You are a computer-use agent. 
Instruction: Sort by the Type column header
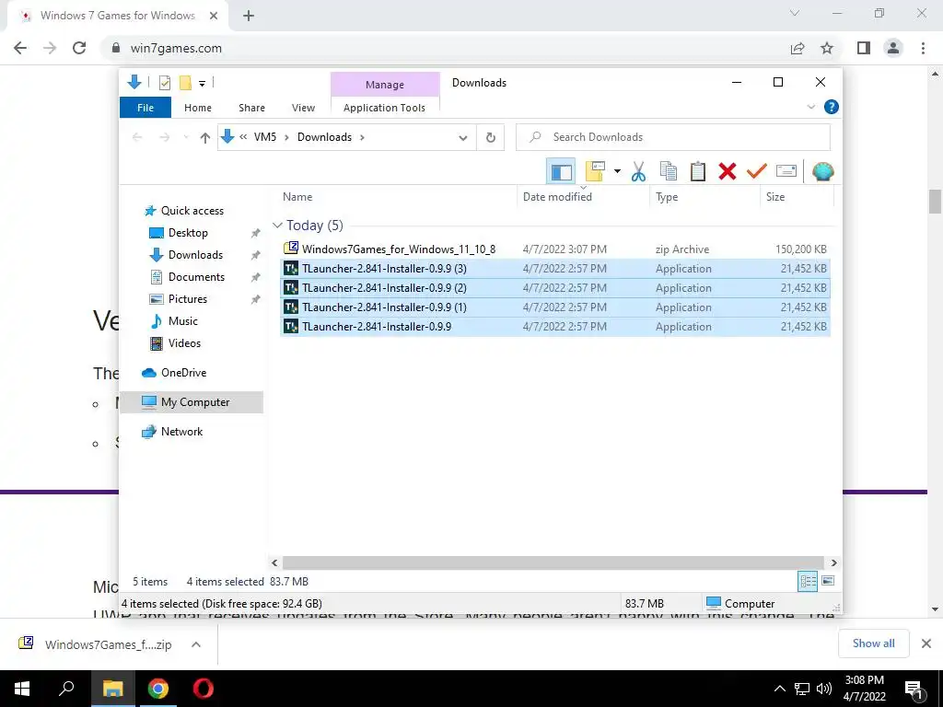tap(667, 197)
